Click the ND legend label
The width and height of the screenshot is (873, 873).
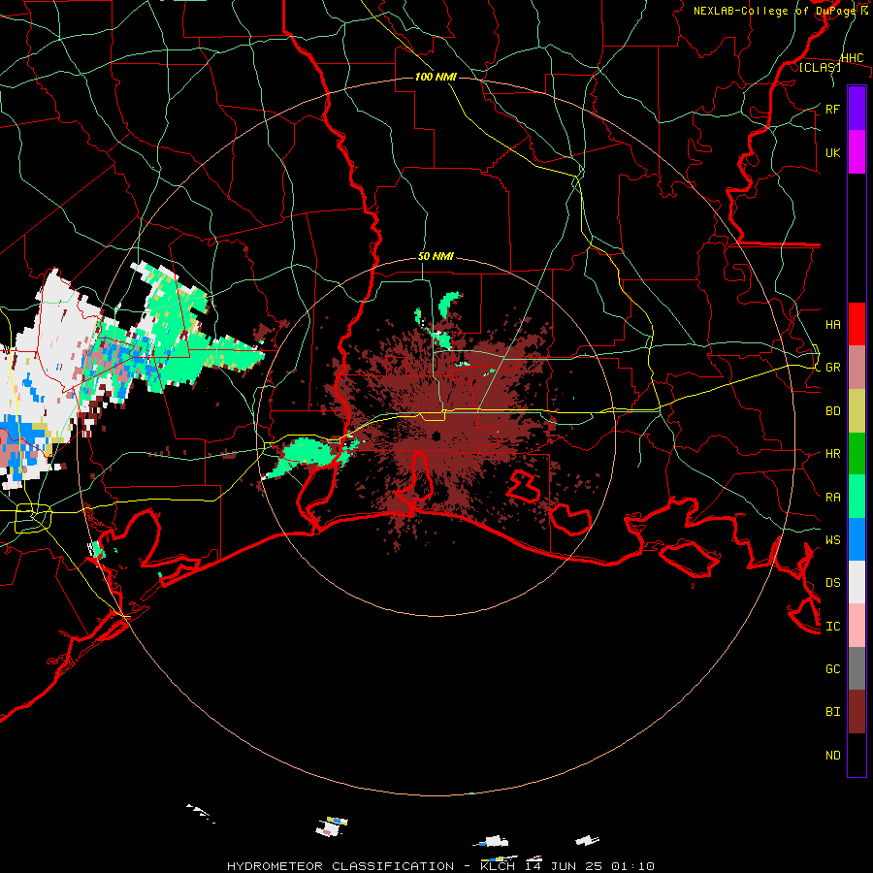pyautogui.click(x=833, y=755)
